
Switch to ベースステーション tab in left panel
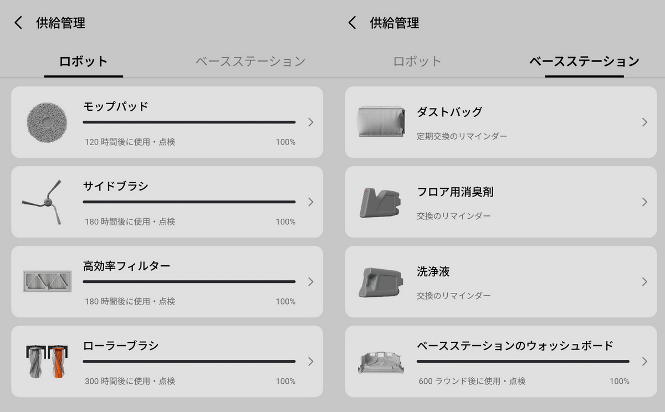(x=250, y=61)
